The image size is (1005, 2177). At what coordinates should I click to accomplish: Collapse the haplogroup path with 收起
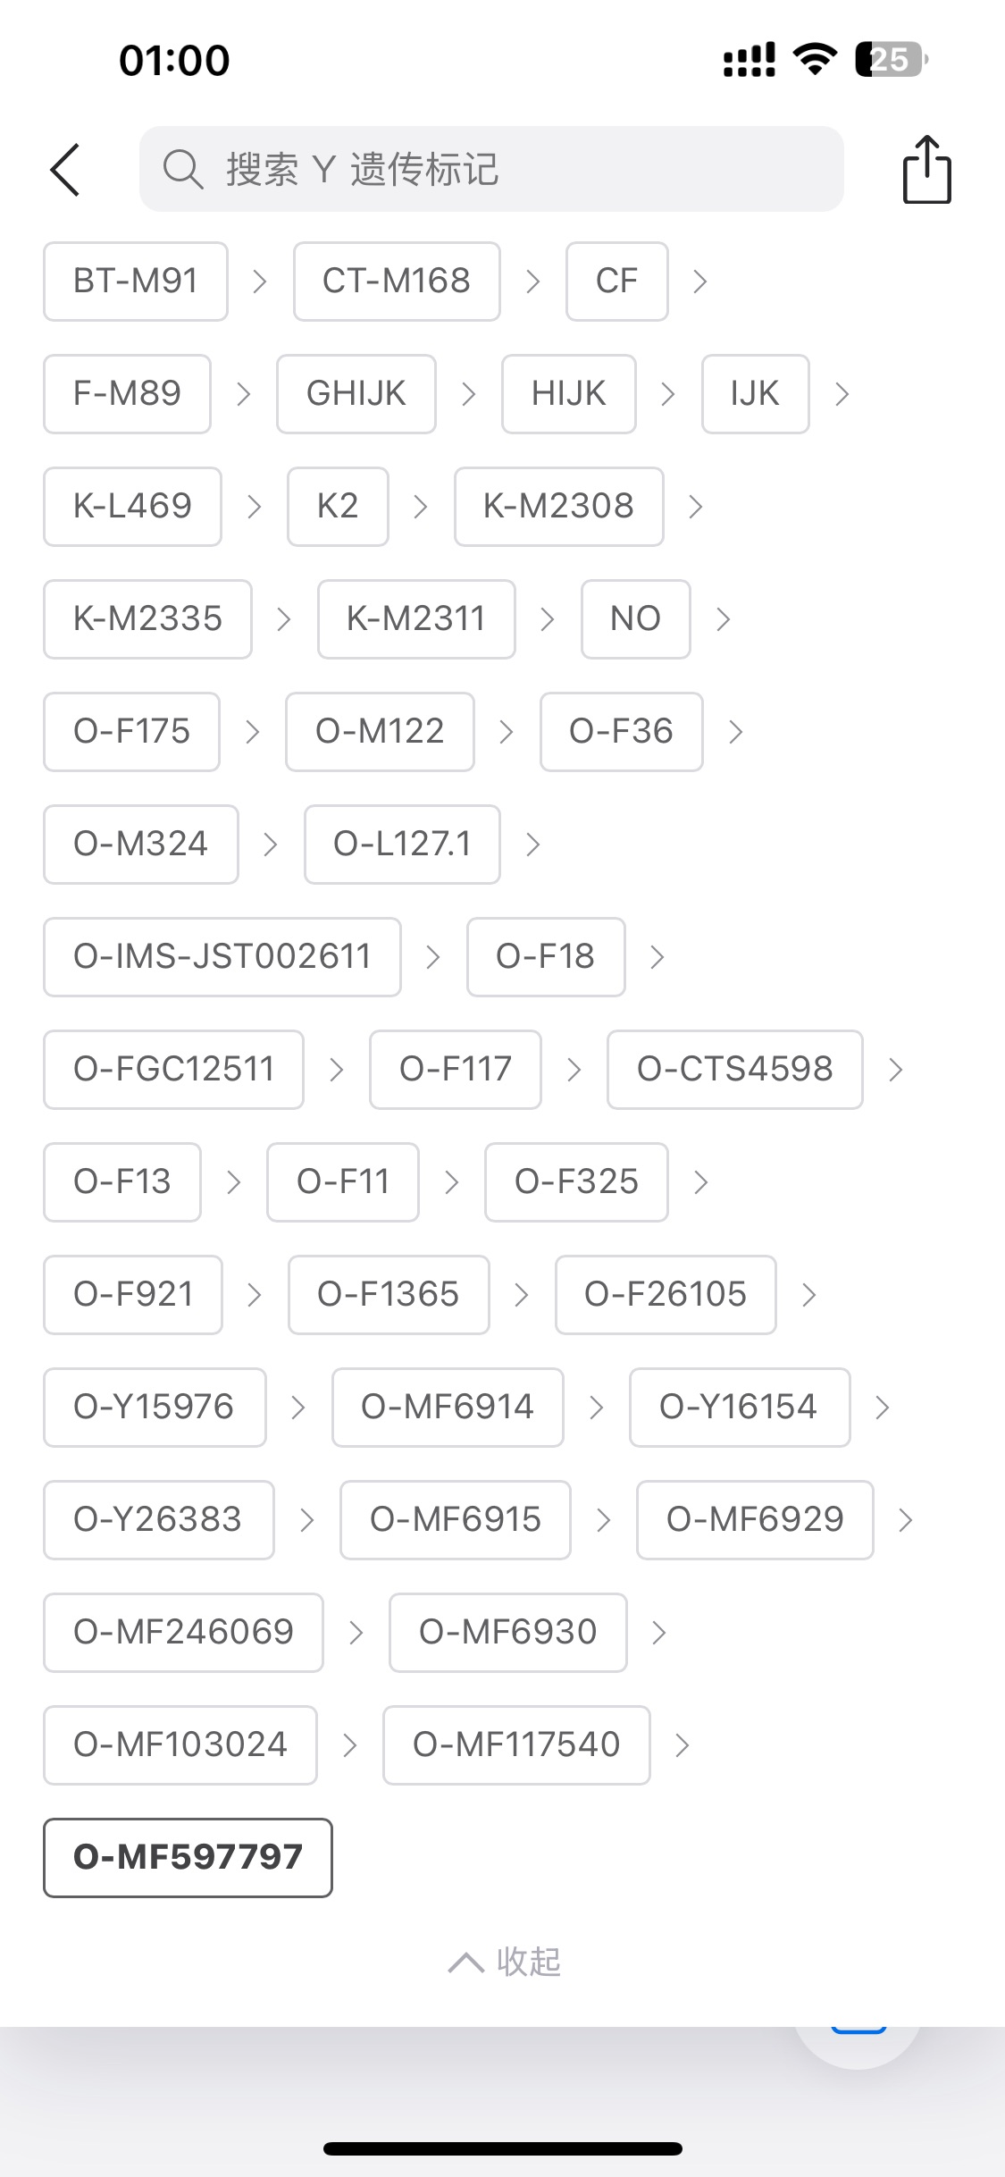point(505,1962)
